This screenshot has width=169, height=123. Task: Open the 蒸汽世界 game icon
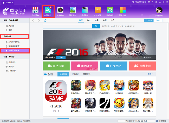coord(76,103)
